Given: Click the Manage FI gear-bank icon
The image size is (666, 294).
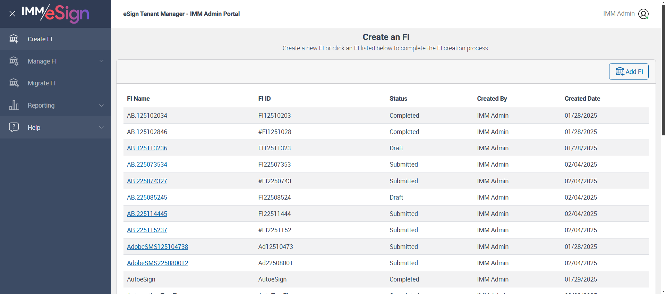Looking at the screenshot, I should point(14,61).
